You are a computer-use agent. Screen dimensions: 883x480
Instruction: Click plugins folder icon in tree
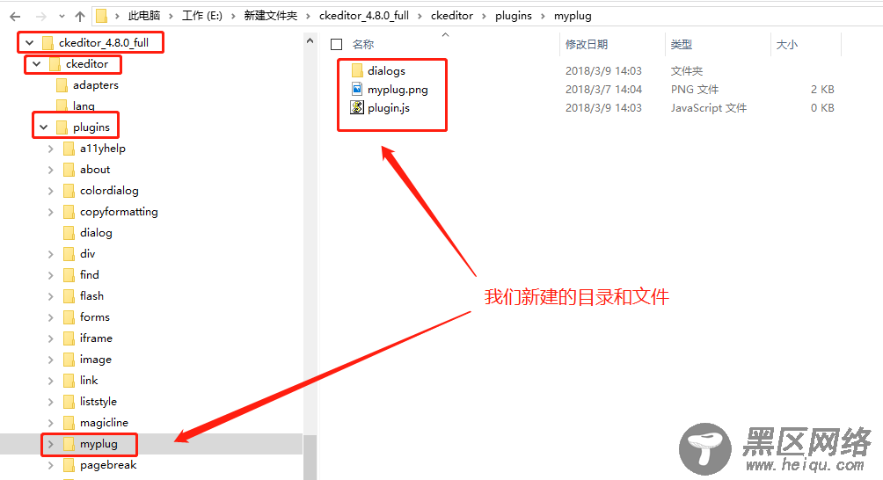coord(62,127)
